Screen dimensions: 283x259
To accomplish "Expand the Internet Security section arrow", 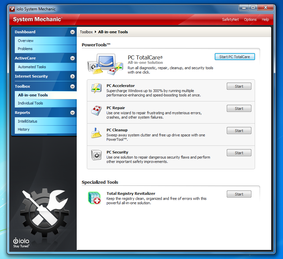I will 72,76.
